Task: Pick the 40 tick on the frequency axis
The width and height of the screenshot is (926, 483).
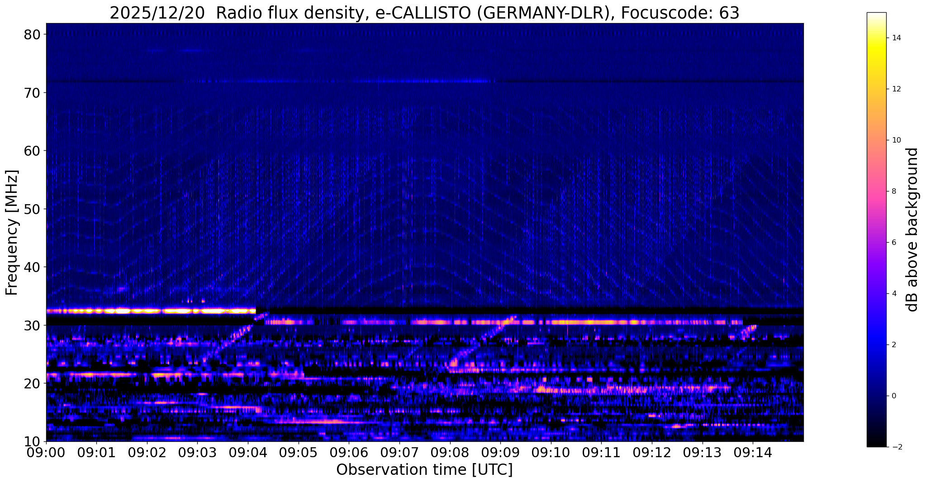Action: pos(33,267)
